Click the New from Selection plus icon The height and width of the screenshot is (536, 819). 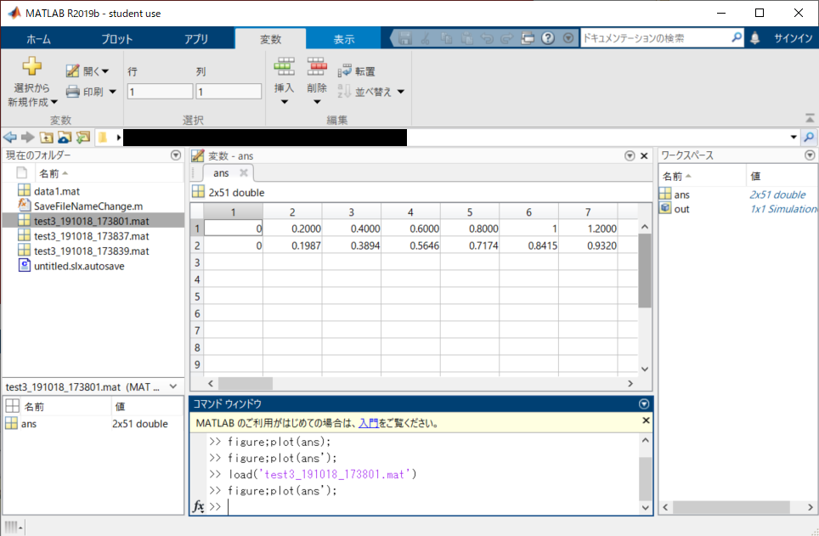pos(31,66)
